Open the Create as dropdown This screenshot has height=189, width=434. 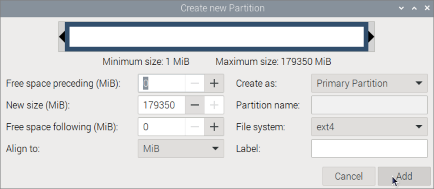coord(369,83)
